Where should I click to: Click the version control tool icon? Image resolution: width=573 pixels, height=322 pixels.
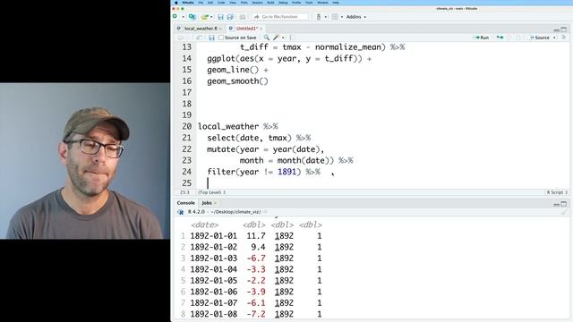[319, 17]
